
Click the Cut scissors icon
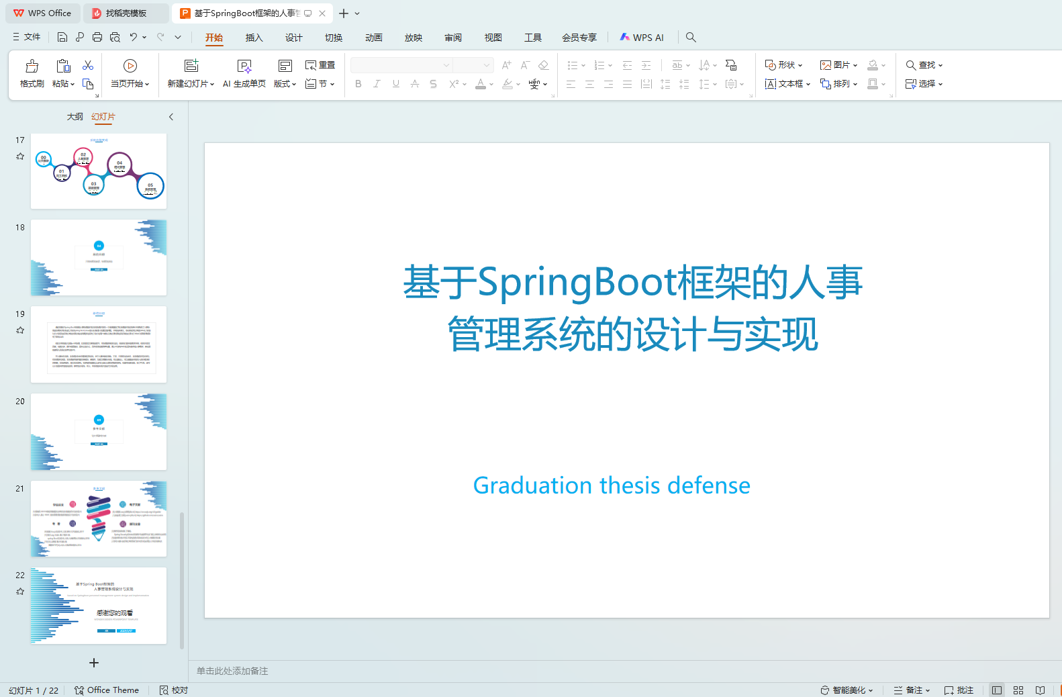88,65
